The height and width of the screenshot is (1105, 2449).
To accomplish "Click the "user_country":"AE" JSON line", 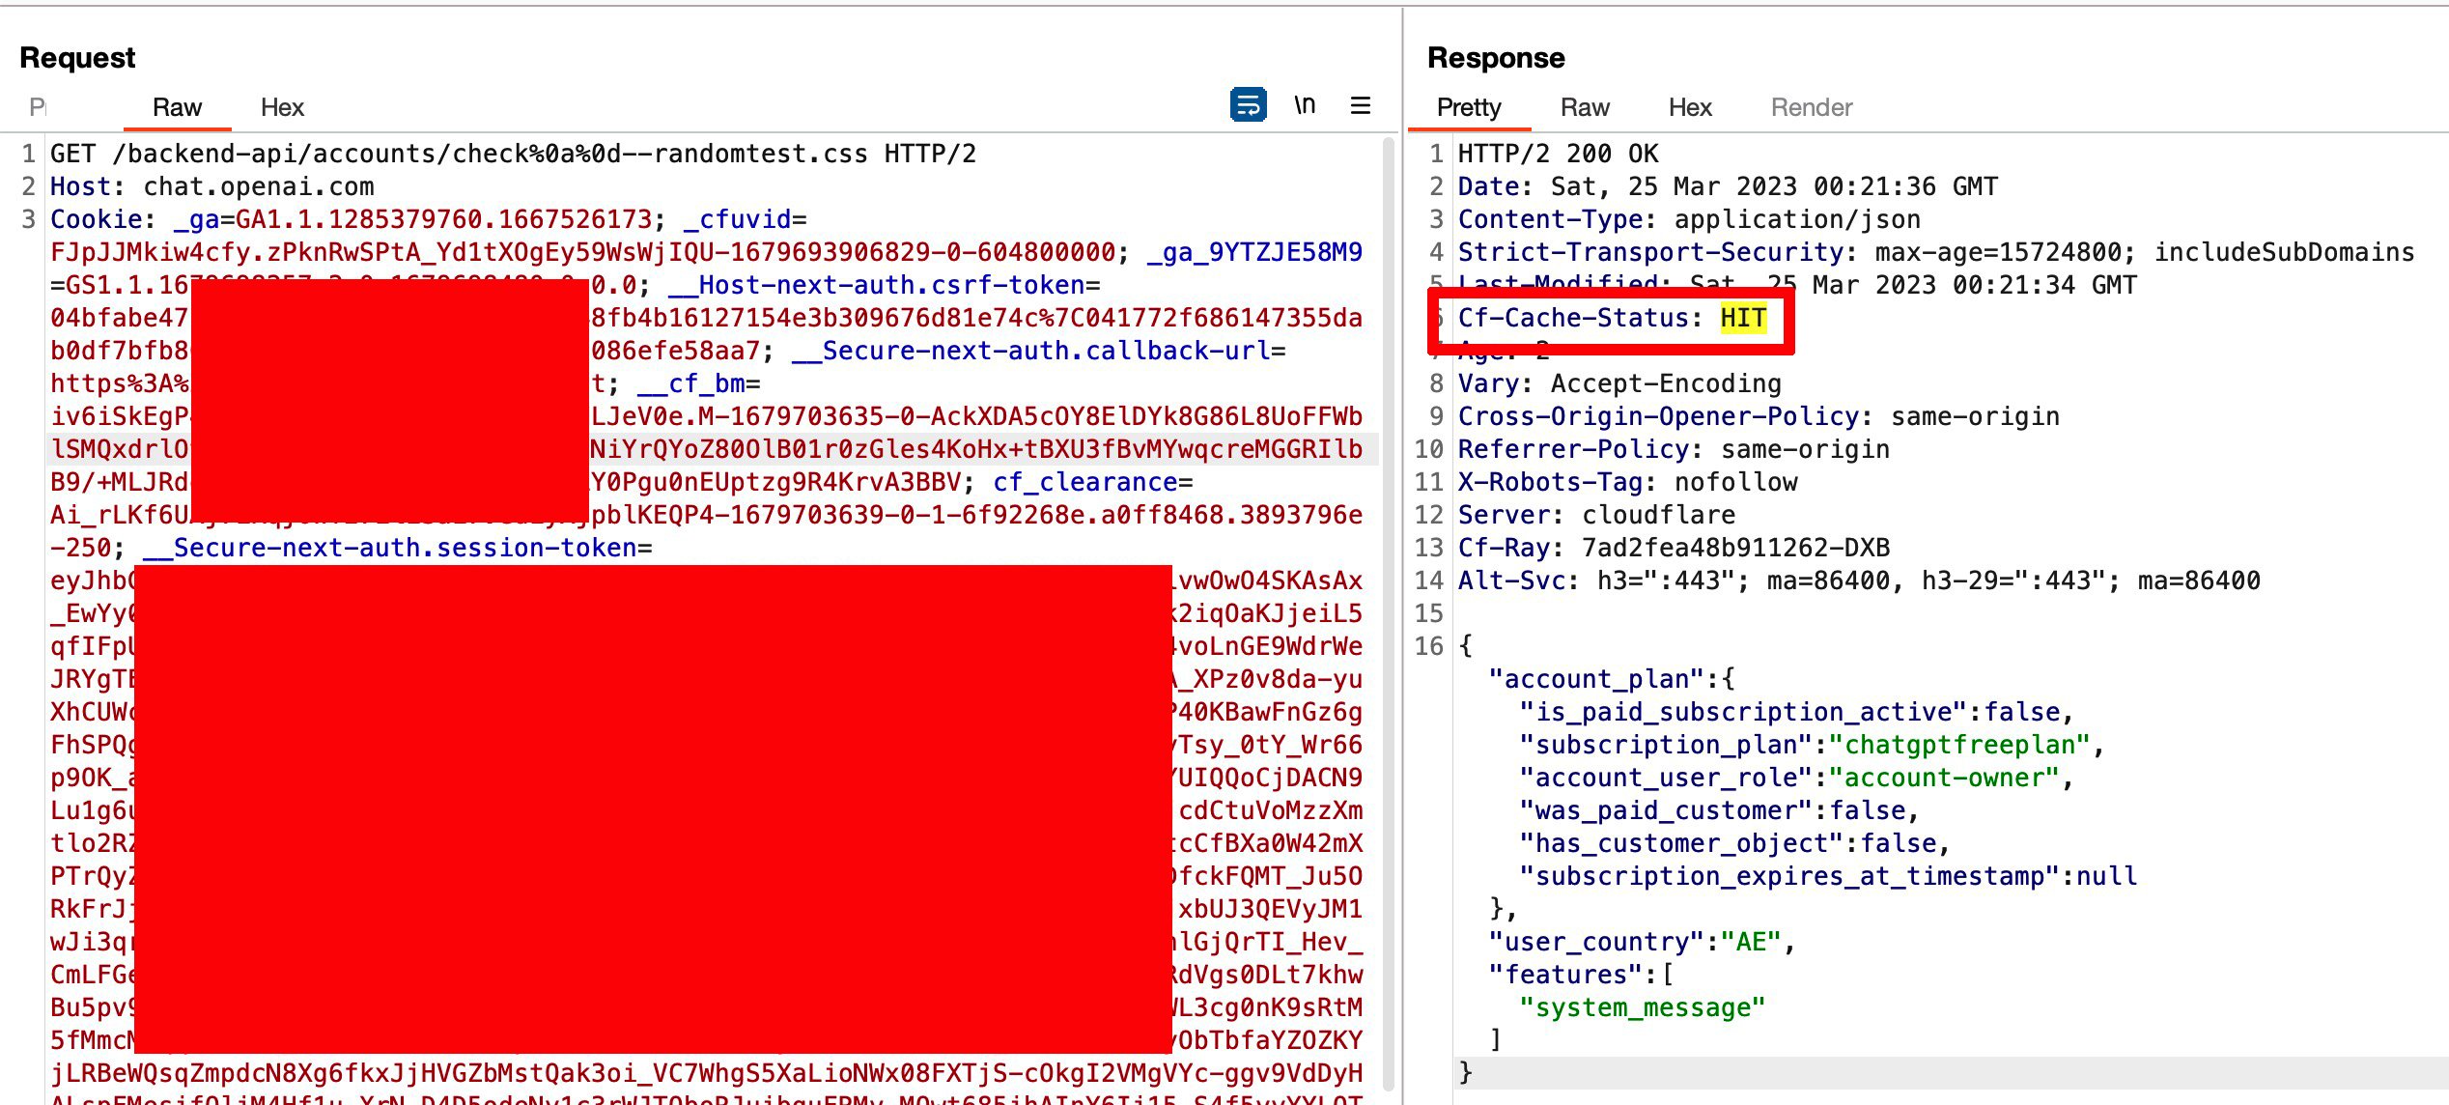I will [1643, 942].
